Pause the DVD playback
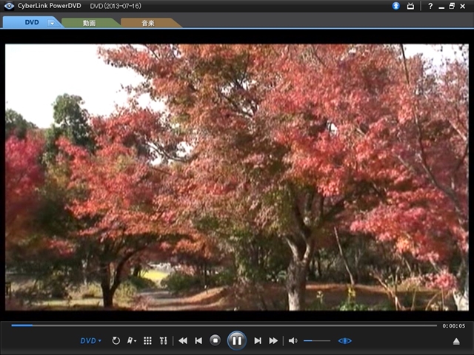Screen dimensions: 474x355 [236, 340]
